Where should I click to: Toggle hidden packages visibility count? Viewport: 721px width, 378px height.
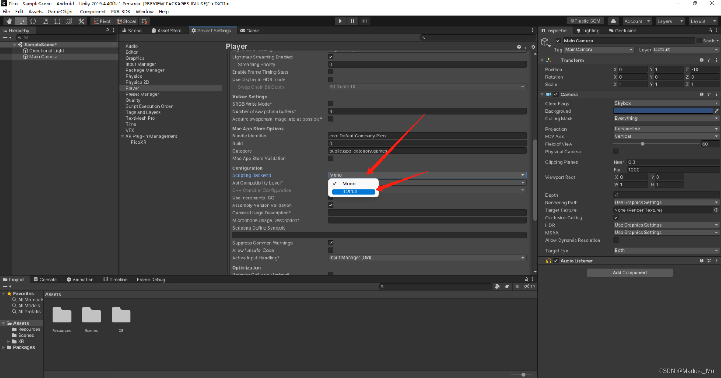tap(529, 286)
